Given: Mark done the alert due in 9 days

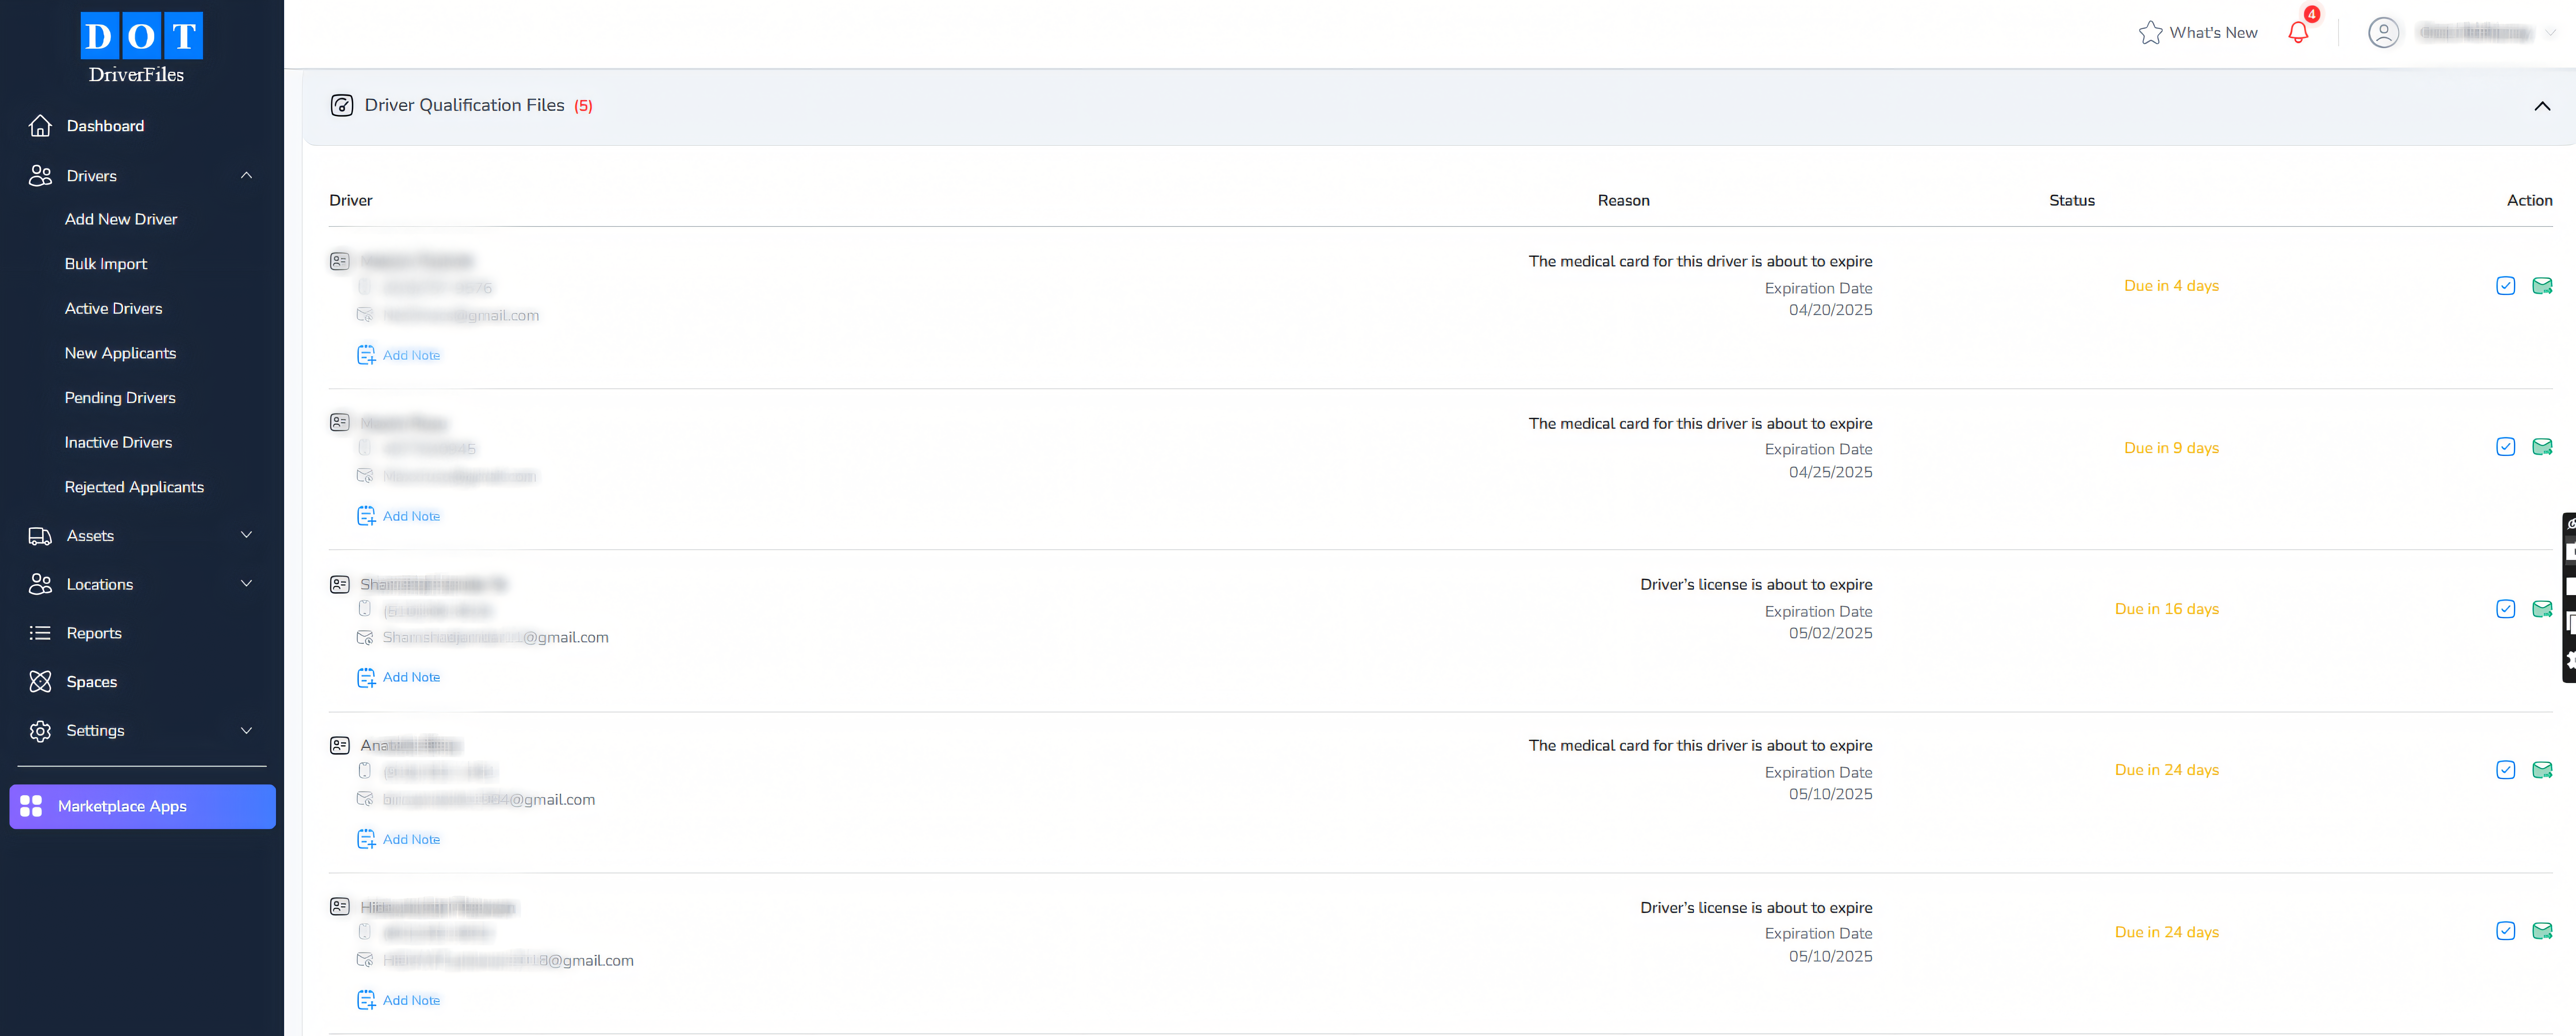Looking at the screenshot, I should 2505,447.
